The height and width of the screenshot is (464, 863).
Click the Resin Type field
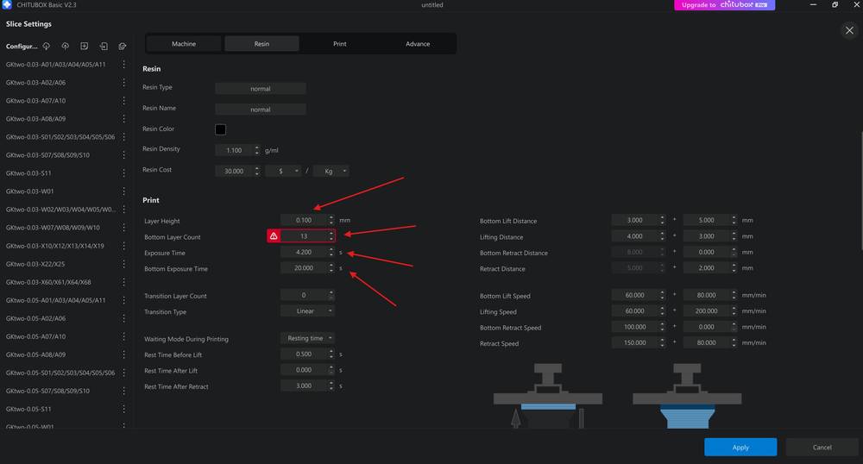261,89
